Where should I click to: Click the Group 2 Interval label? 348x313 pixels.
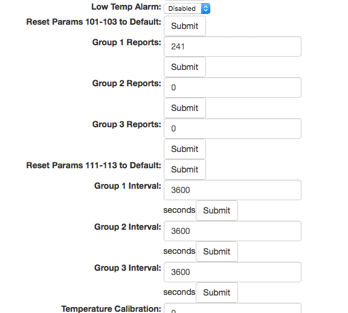(127, 227)
